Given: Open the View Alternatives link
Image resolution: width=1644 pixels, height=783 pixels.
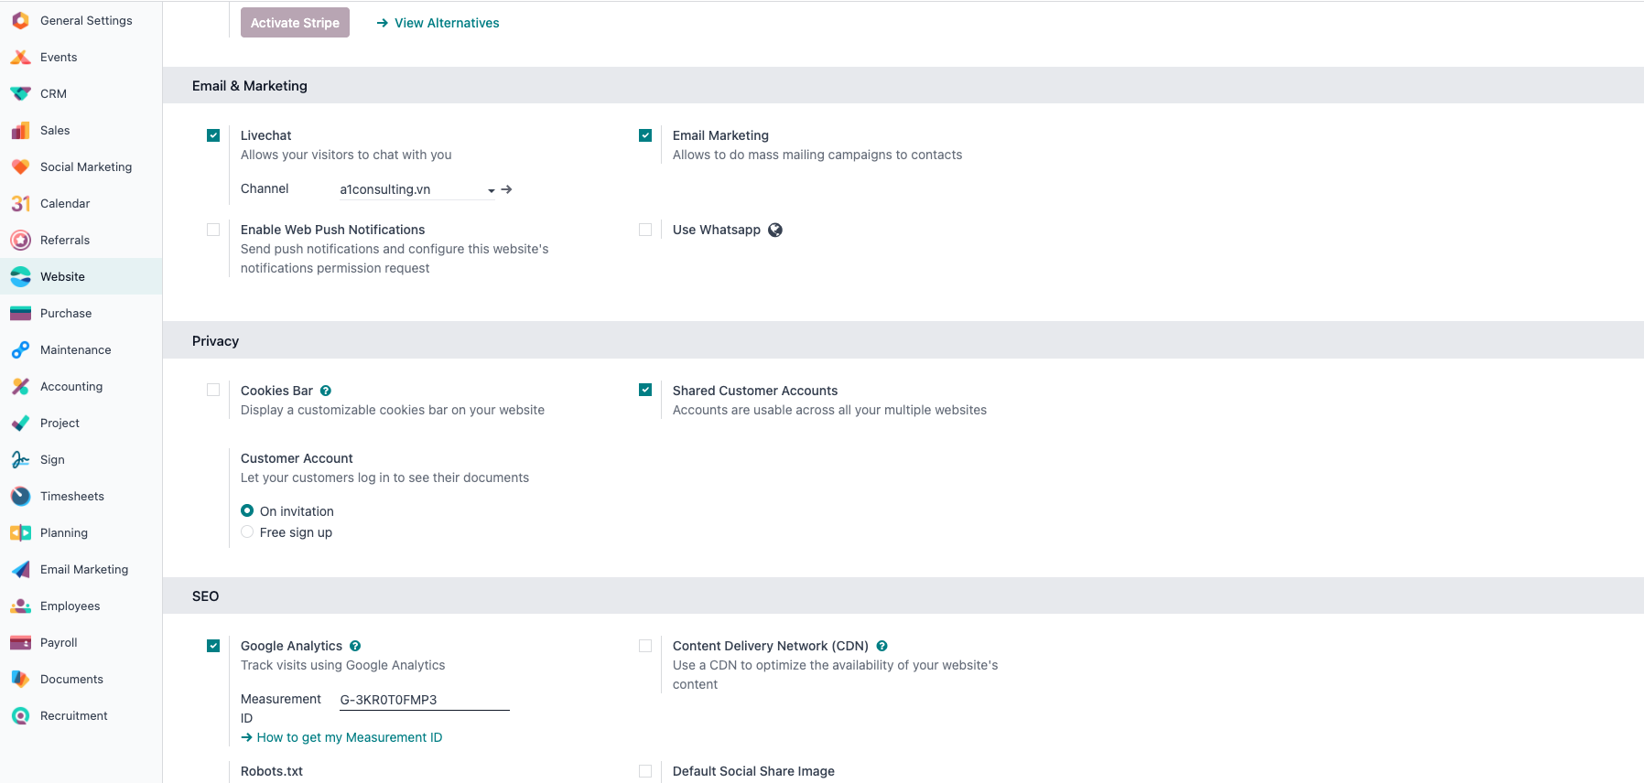Looking at the screenshot, I should (x=438, y=23).
